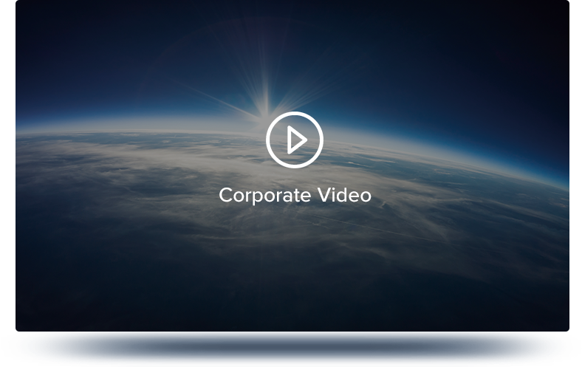The width and height of the screenshot is (582, 367).
Task: Start the Corporate Video playback
Action: coord(295,140)
